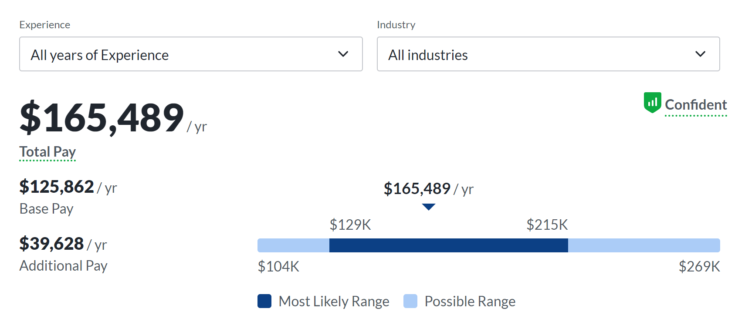Open the All years of Experience dropdown
Screen dimensions: 745x325
[191, 54]
